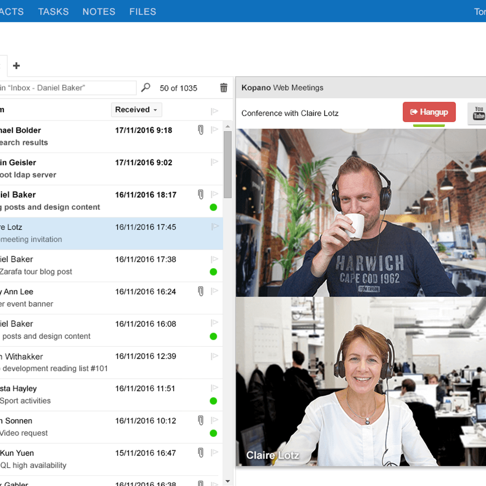Viewport: 486px width, 486px height.
Task: Toggle flag on development reading list #101 email
Action: [215, 356]
